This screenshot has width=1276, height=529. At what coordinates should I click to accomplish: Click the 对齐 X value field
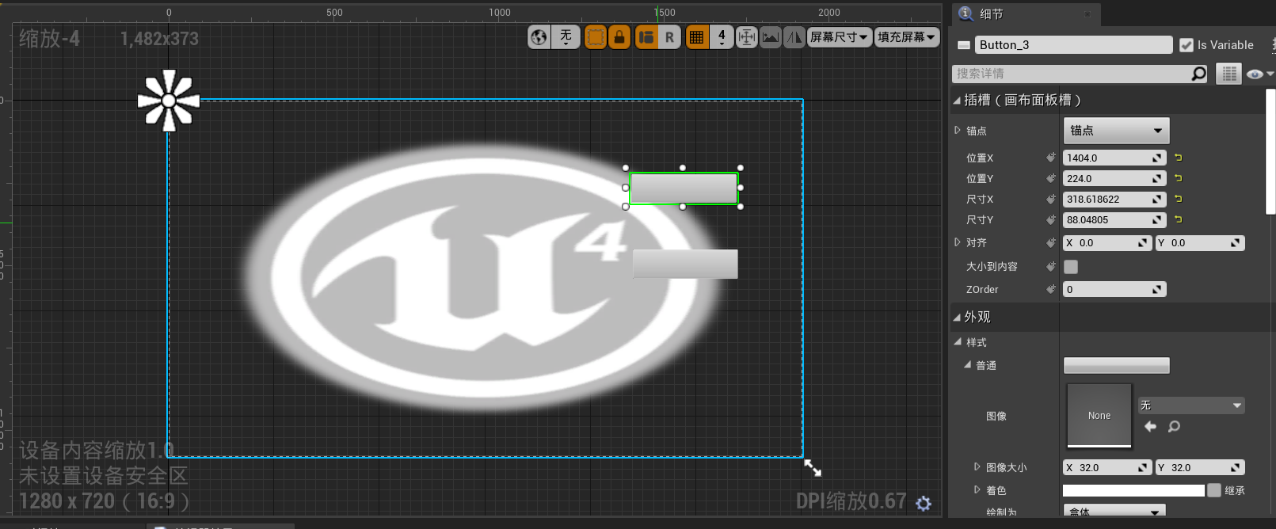[1108, 243]
